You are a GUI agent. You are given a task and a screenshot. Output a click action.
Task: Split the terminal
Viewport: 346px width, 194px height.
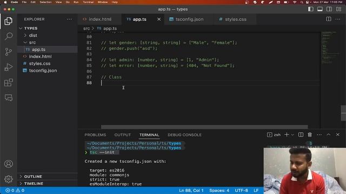point(301,135)
